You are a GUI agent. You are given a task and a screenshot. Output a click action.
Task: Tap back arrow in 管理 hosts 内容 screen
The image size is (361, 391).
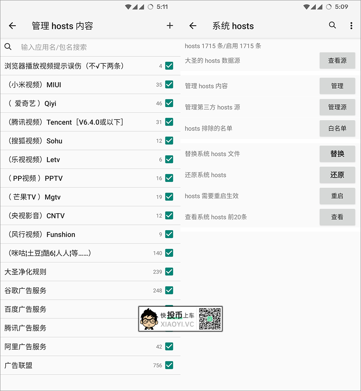pos(12,26)
